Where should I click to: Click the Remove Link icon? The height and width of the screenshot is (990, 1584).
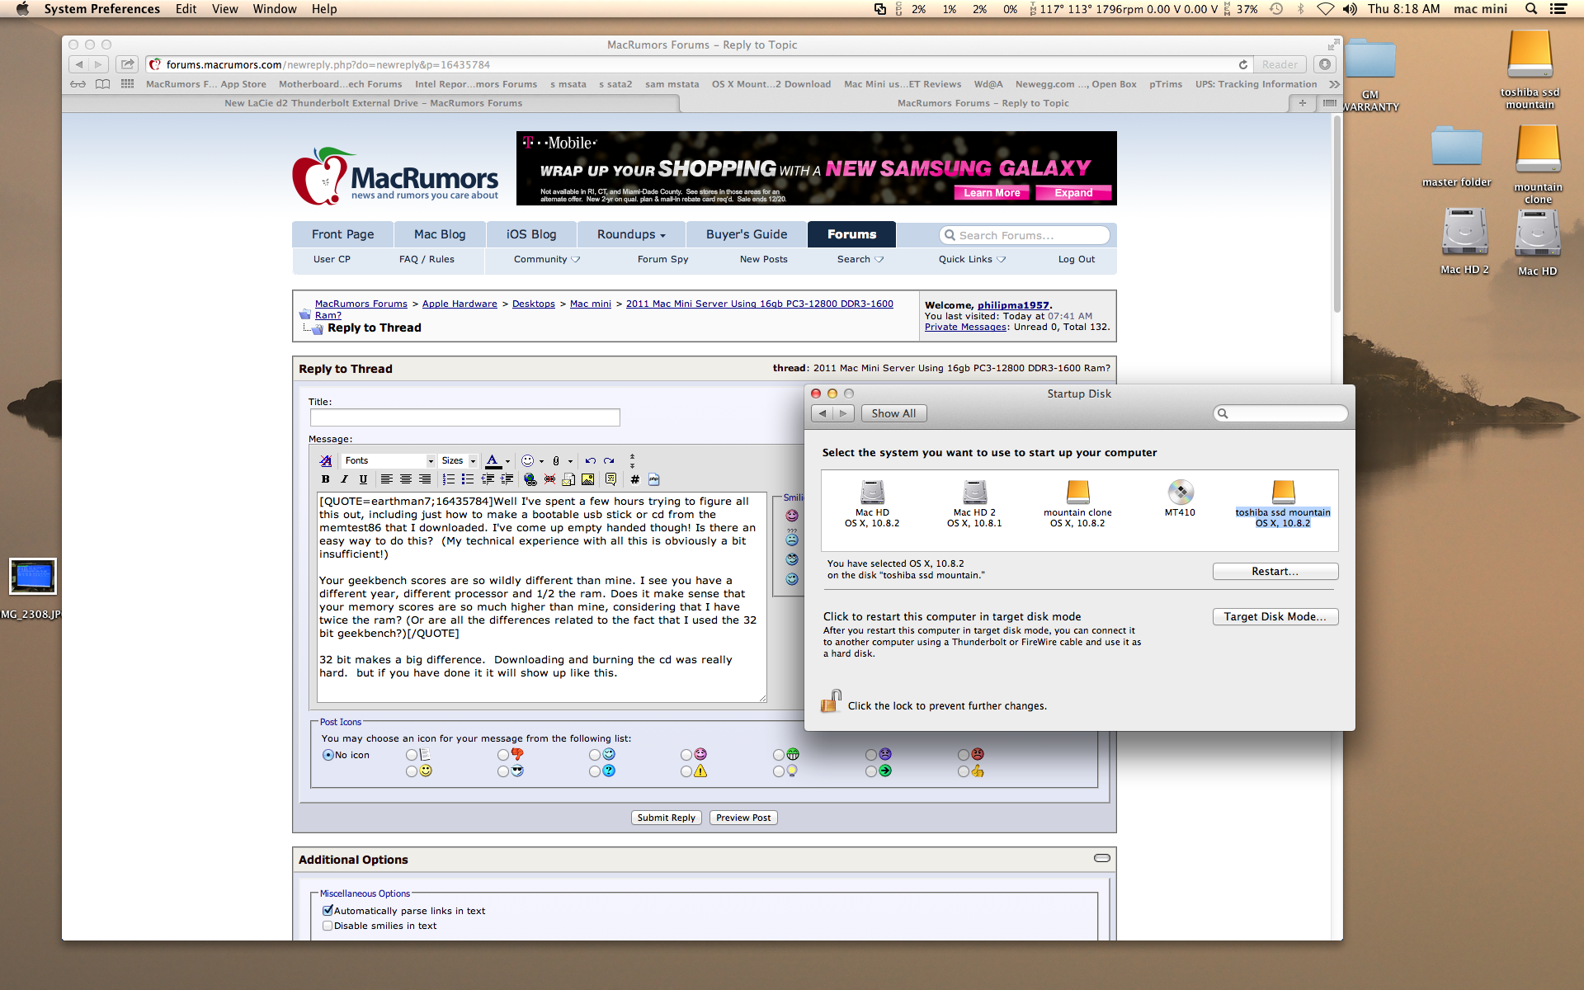point(549,479)
